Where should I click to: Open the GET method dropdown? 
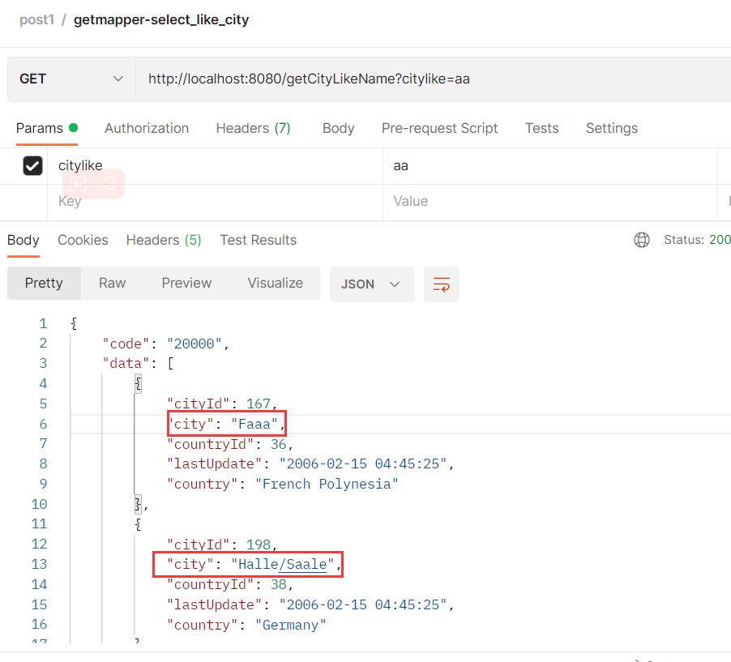coord(71,79)
